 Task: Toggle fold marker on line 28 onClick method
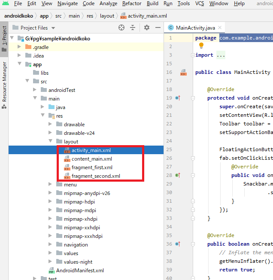(x=193, y=175)
